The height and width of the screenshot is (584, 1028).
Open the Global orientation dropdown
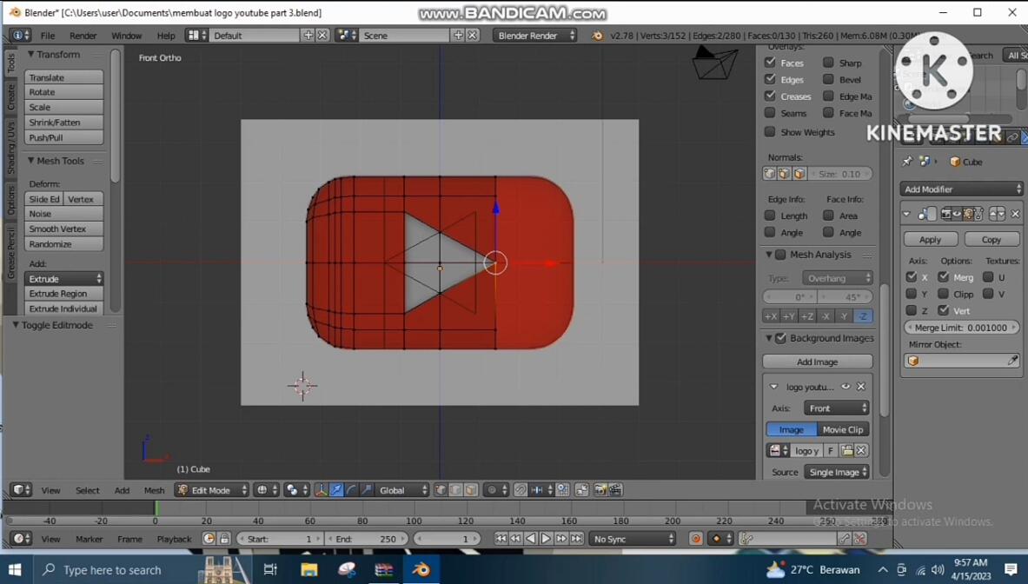(402, 489)
